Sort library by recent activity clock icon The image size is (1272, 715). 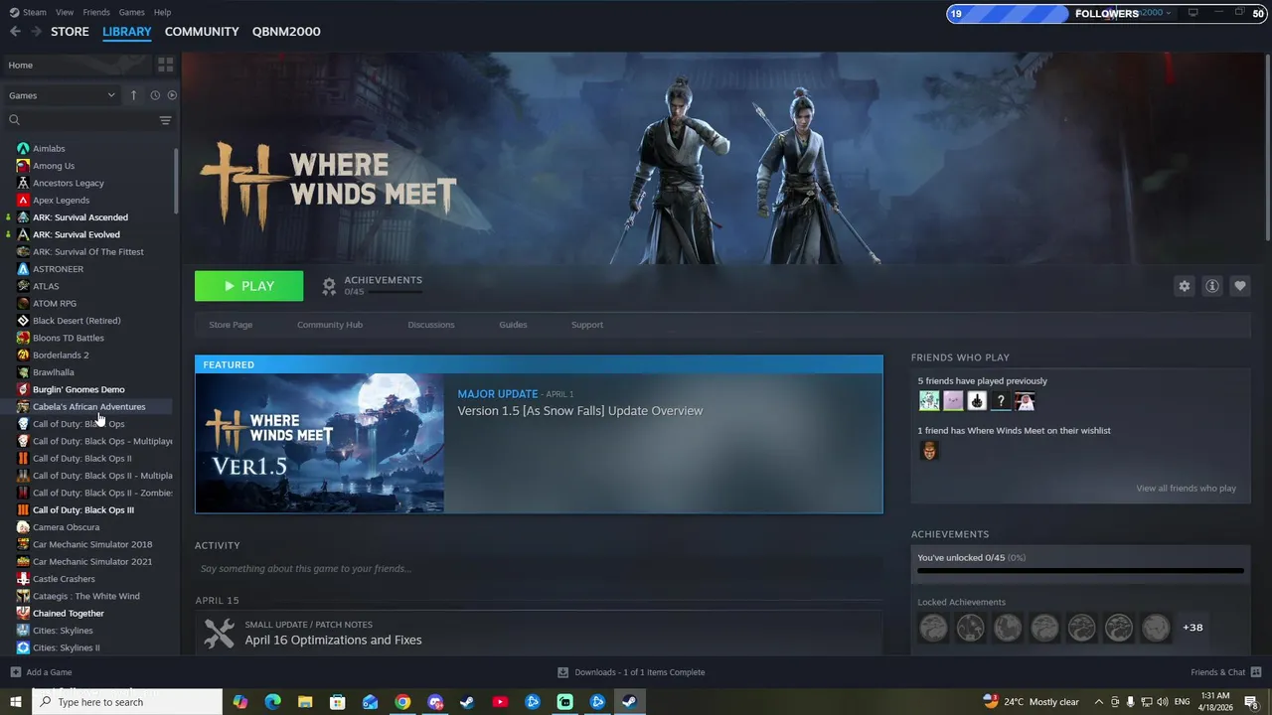point(155,95)
